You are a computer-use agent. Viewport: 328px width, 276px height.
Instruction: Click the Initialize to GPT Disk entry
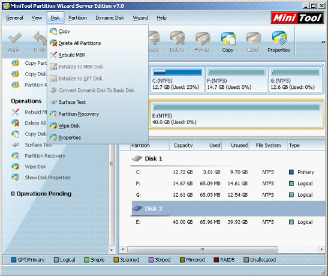[x=98, y=79]
